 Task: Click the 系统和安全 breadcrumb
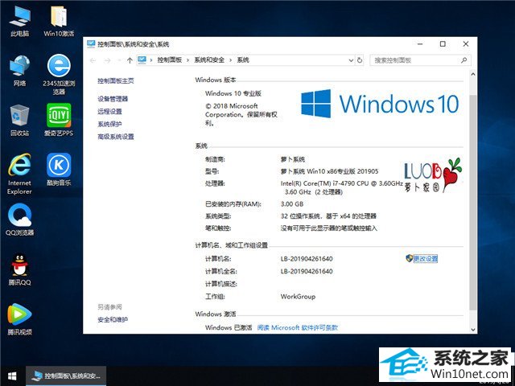coord(209,60)
